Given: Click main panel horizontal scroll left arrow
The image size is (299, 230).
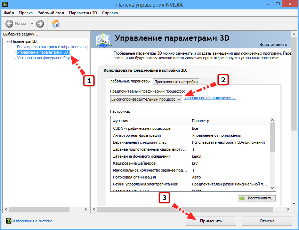Looking at the screenshot, I should point(94,209).
